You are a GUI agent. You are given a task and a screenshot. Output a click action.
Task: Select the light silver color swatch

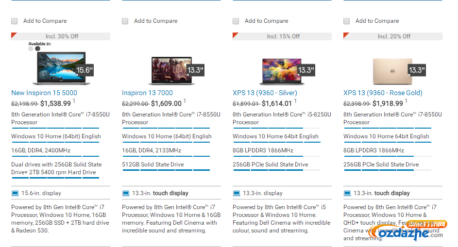[x=31, y=49]
